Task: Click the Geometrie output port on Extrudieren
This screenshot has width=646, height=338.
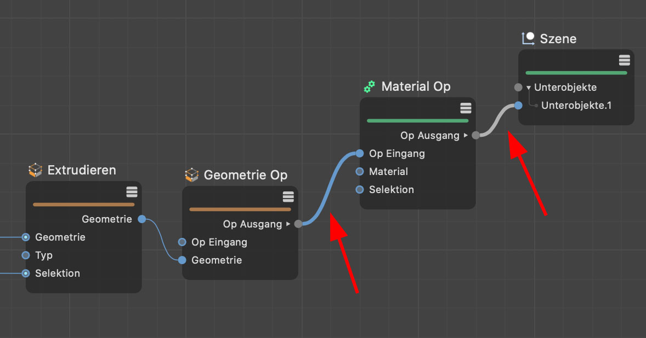Action: (x=142, y=219)
